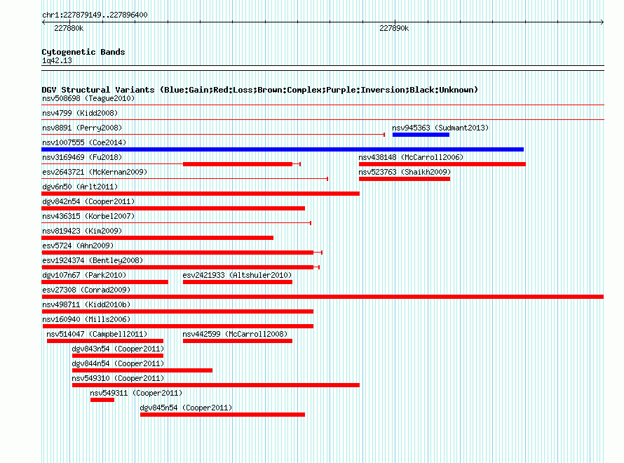Click the red esv5724 loss bar
Viewport: 624px width, 463px height.
(x=177, y=253)
